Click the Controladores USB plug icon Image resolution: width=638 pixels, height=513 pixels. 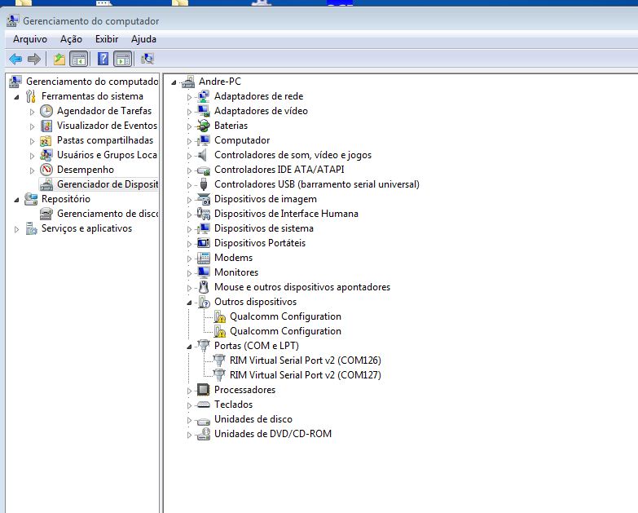click(x=203, y=184)
